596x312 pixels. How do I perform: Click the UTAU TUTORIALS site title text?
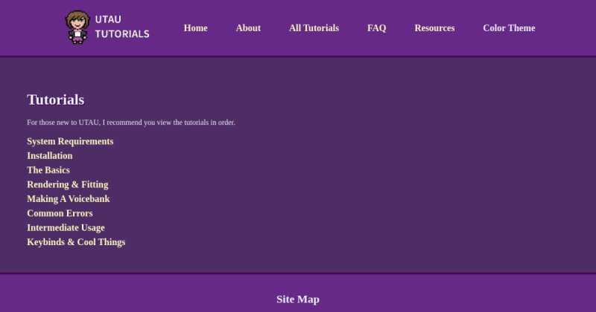122,27
